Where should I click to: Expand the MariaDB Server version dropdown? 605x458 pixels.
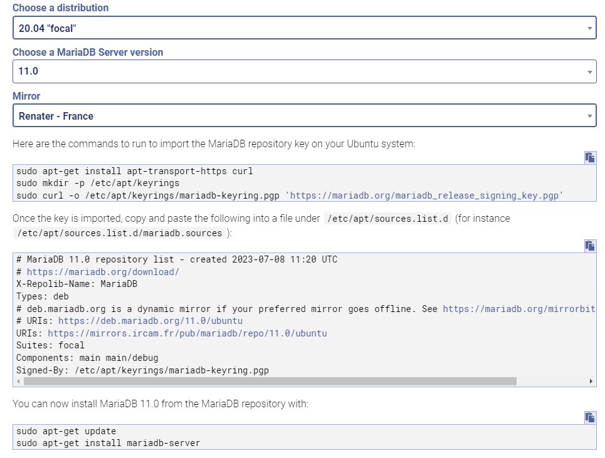click(304, 71)
